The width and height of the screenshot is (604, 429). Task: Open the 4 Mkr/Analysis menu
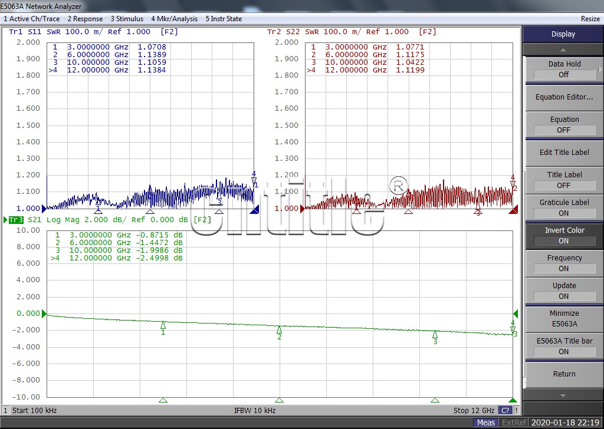point(174,19)
